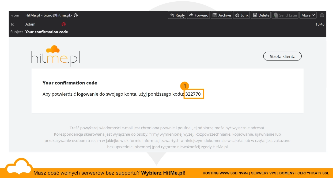The height and width of the screenshot is (178, 333).
Task: Click the Reply arrow icon
Action: tap(172, 15)
